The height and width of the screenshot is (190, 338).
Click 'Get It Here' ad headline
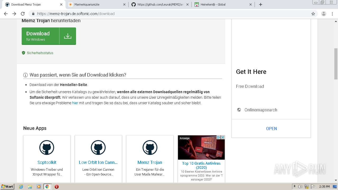(x=251, y=72)
